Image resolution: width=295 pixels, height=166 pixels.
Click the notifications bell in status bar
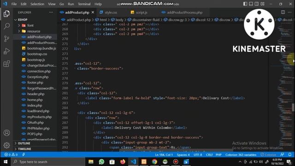pyautogui.click(x=290, y=154)
